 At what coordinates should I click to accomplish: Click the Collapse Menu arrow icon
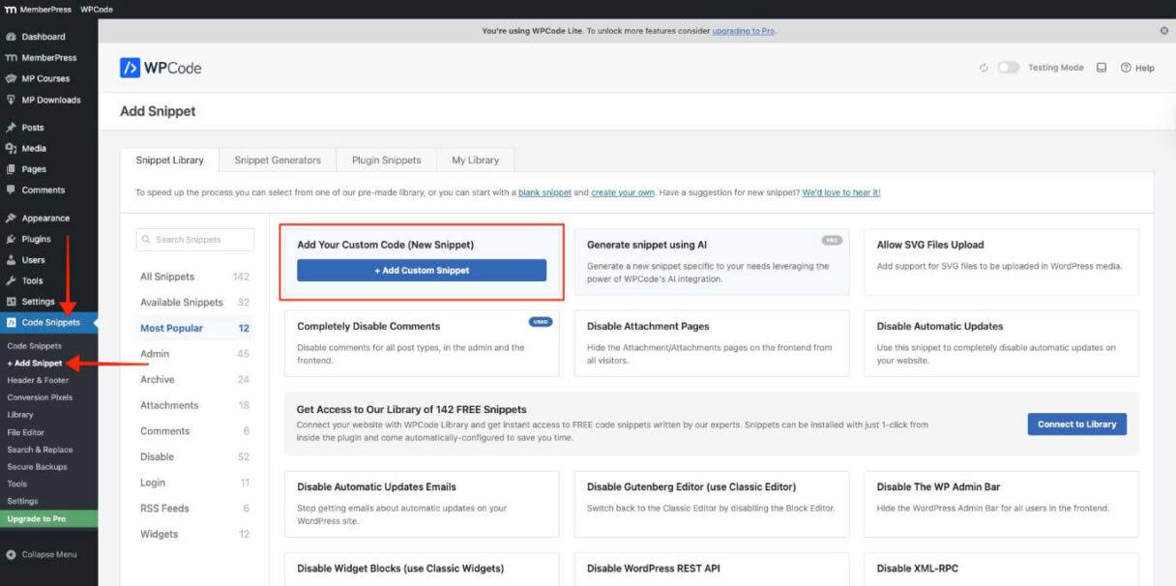point(12,555)
